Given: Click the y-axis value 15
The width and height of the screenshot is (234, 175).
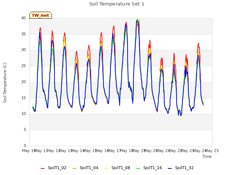Looking at the screenshot, I should (23, 98).
